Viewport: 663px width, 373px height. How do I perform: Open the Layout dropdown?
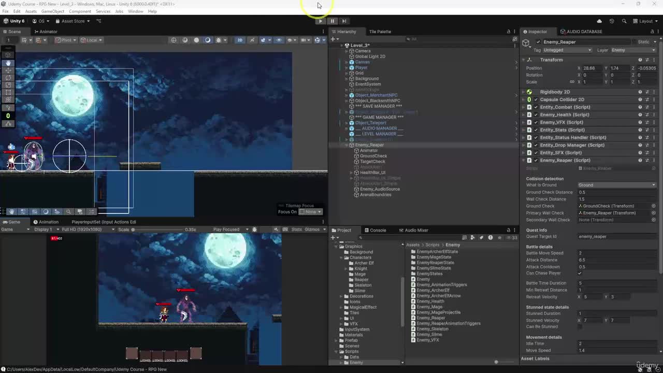646,21
